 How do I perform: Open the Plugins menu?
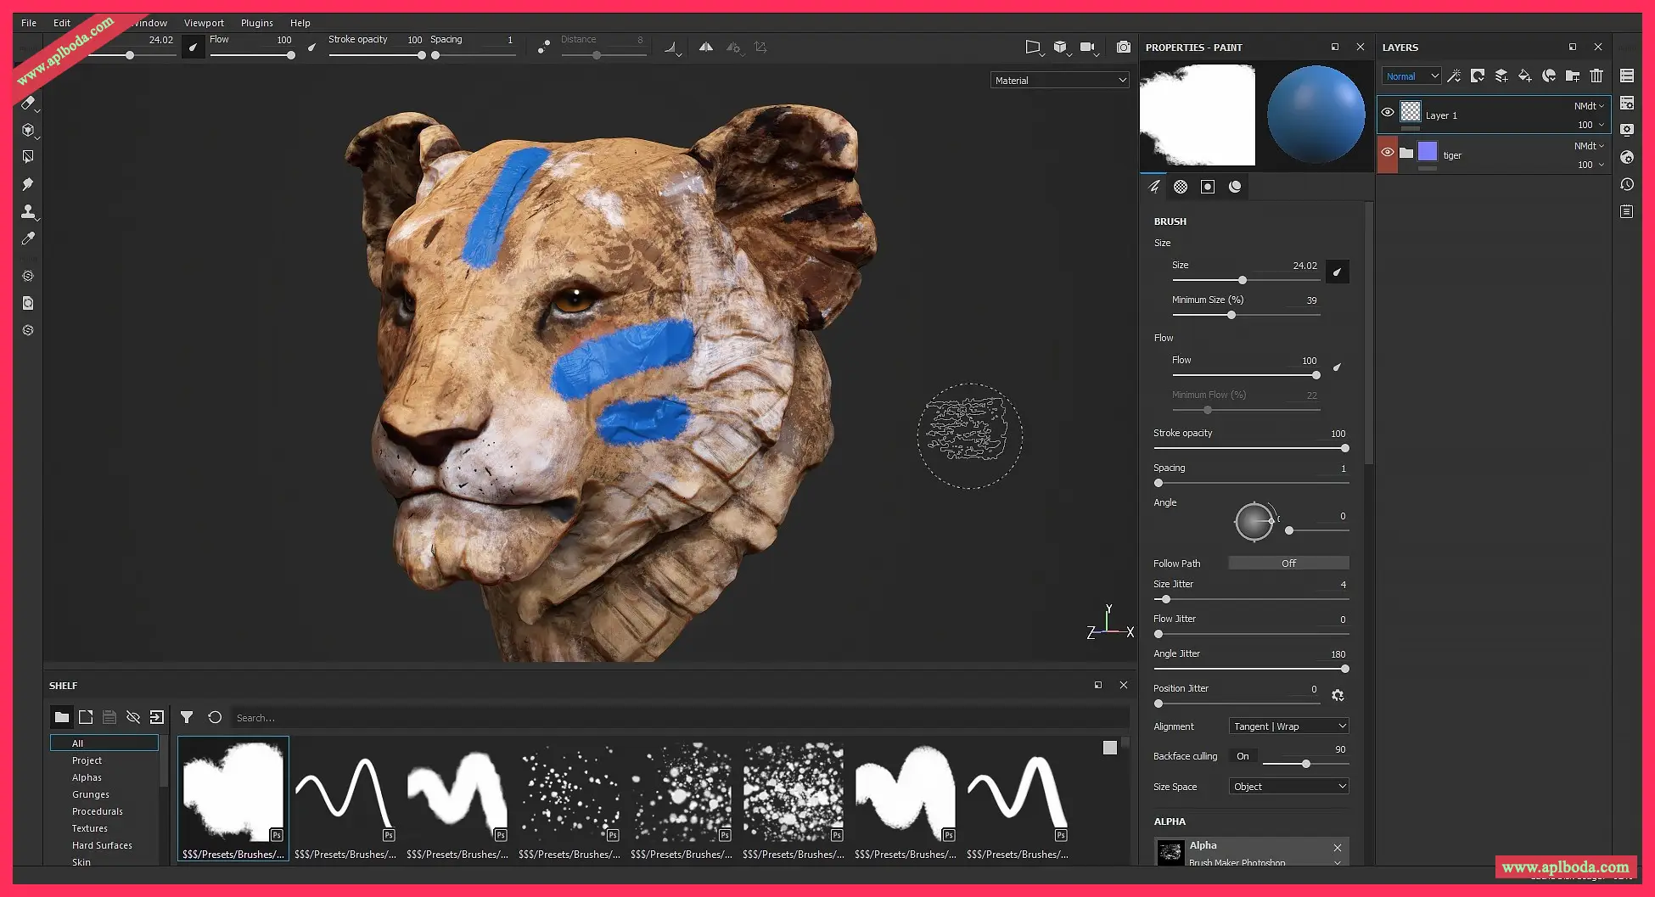point(256,23)
